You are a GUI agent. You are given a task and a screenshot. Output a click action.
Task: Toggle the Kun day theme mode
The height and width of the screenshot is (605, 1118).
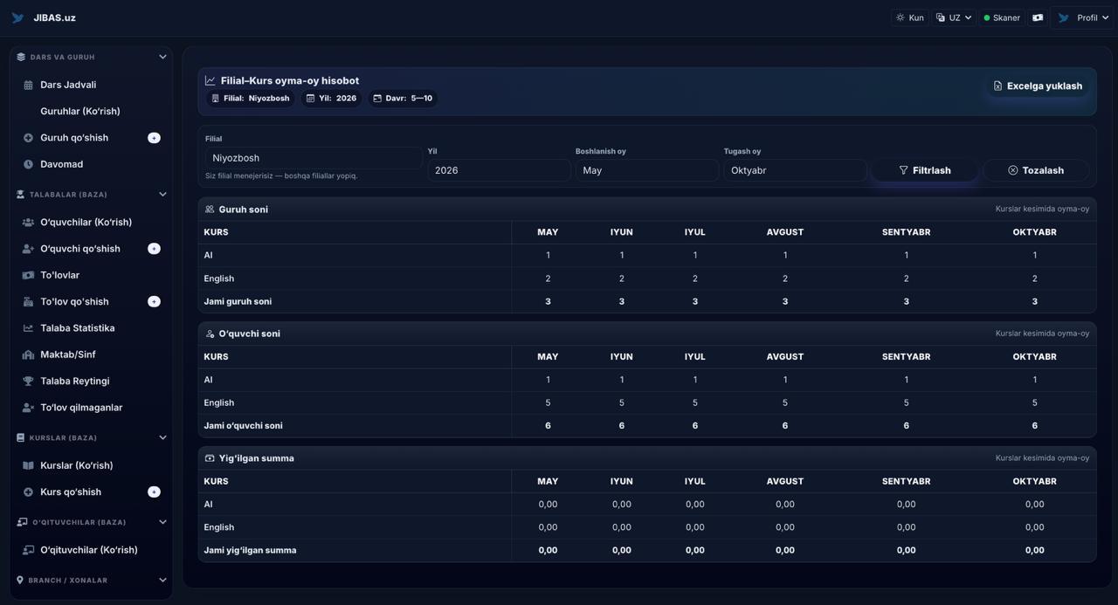click(x=909, y=17)
